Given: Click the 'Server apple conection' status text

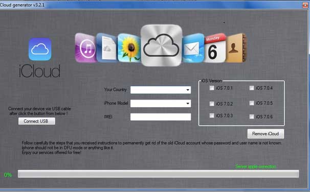Looking at the screenshot, I should tap(256, 166).
